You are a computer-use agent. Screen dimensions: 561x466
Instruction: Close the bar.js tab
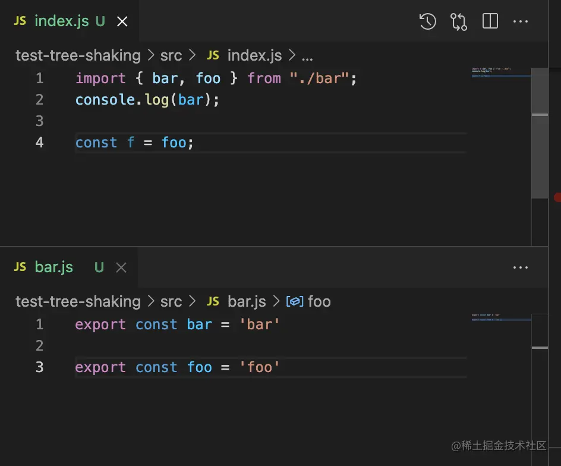point(121,267)
